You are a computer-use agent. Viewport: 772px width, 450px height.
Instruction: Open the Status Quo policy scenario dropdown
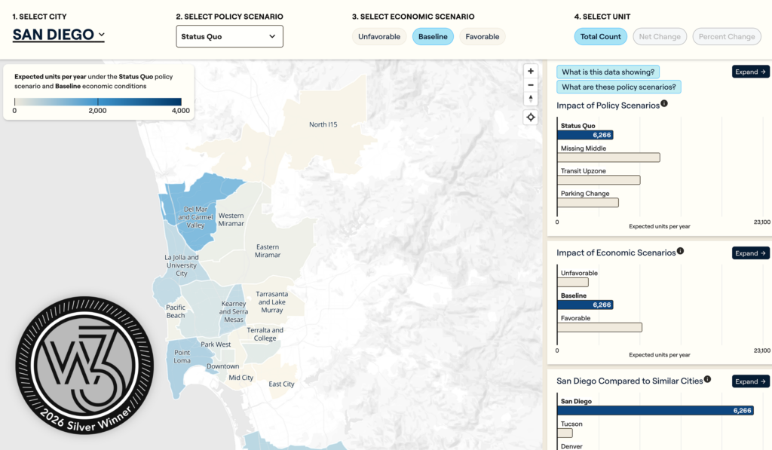(x=229, y=36)
